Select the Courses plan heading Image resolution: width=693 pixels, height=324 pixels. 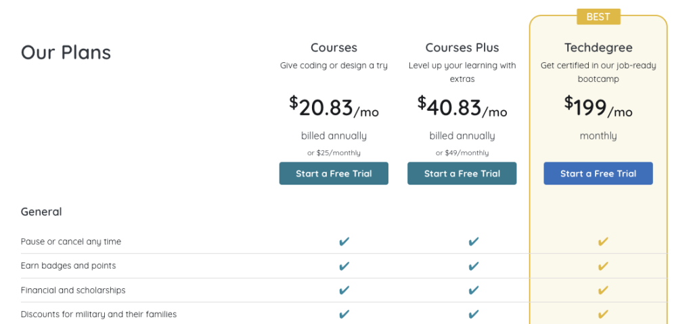tap(334, 47)
